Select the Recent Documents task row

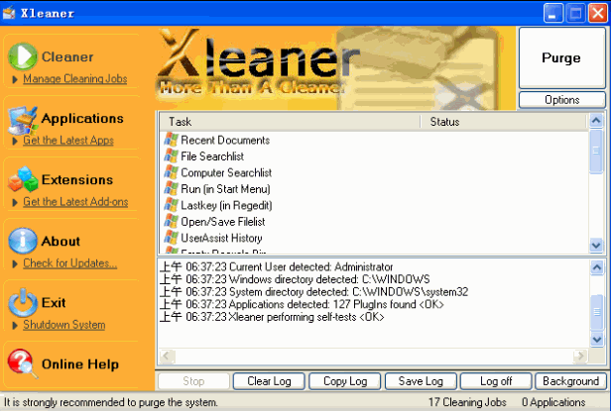[x=374, y=140]
